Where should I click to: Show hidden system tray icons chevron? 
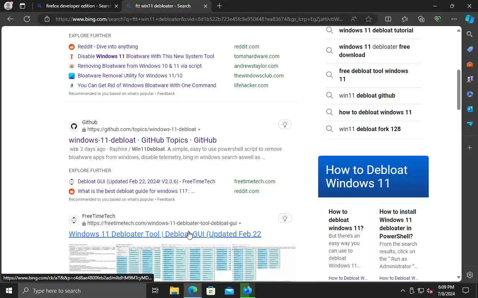point(403,291)
